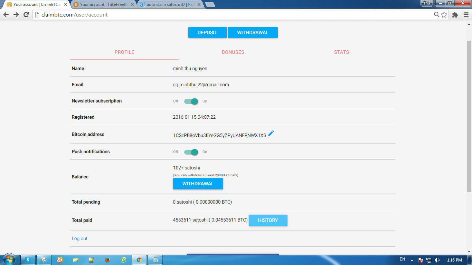
Task: Click the name value 'minh thu nguyen'
Action: [x=190, y=68]
